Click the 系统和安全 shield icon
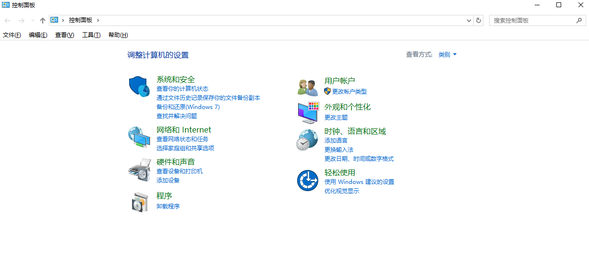This screenshot has width=589, height=279. coord(139,87)
